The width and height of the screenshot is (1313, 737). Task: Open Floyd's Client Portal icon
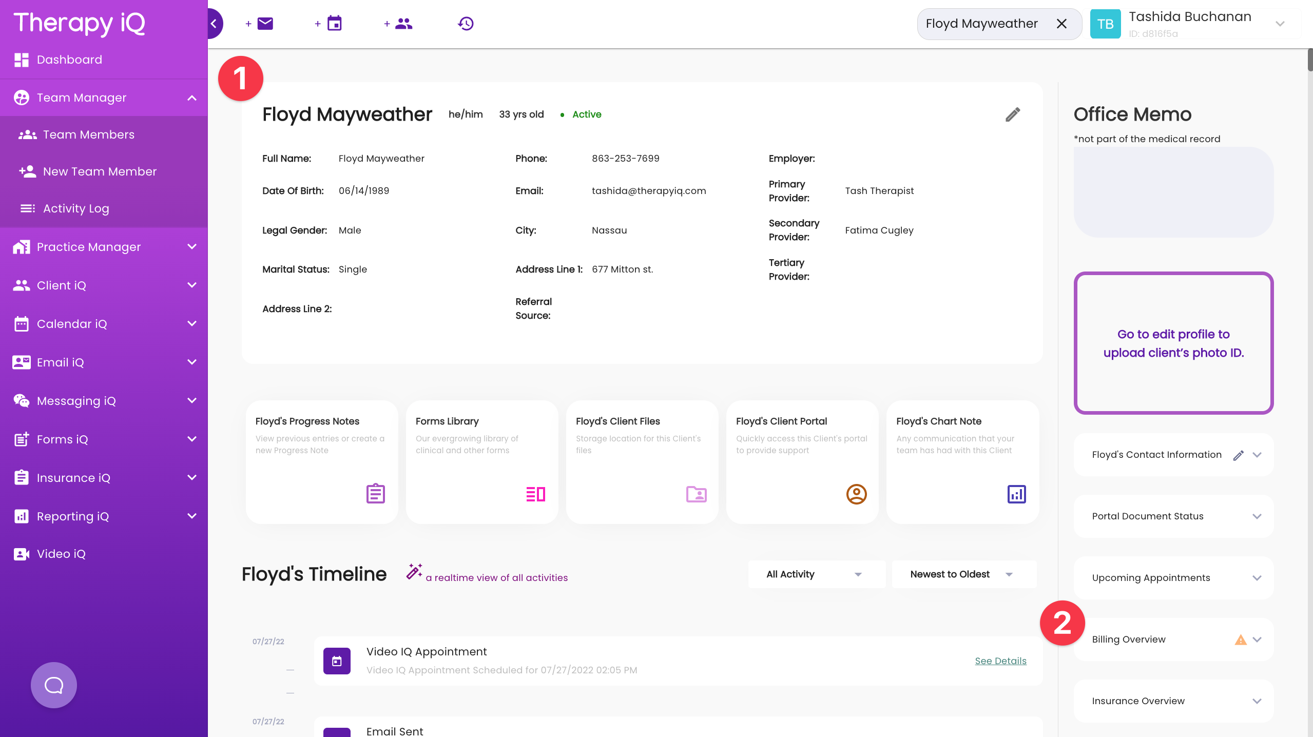(856, 494)
